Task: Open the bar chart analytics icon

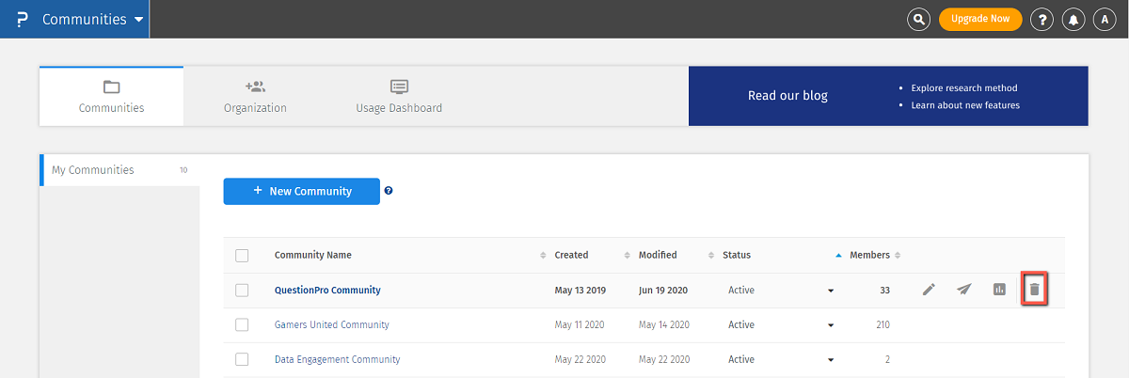Action: coord(1000,290)
